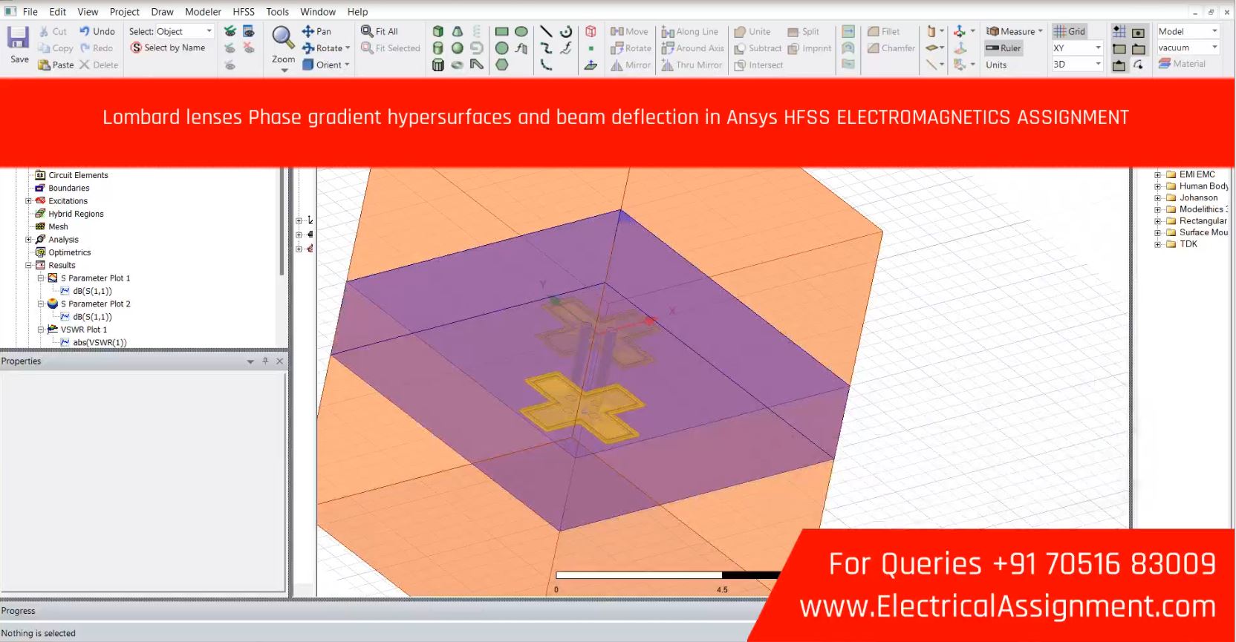Click the Units button

[996, 65]
